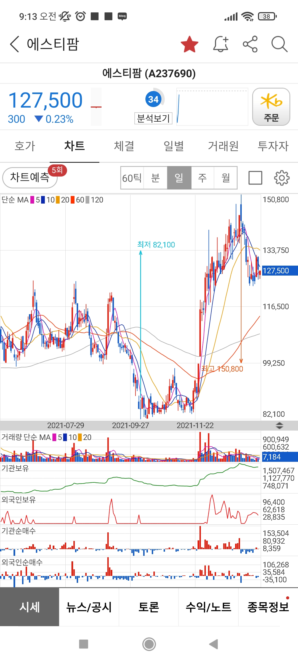This screenshot has height=662, width=298.
Task: Open the 수익/노트 bottom tab
Action: tap(208, 607)
